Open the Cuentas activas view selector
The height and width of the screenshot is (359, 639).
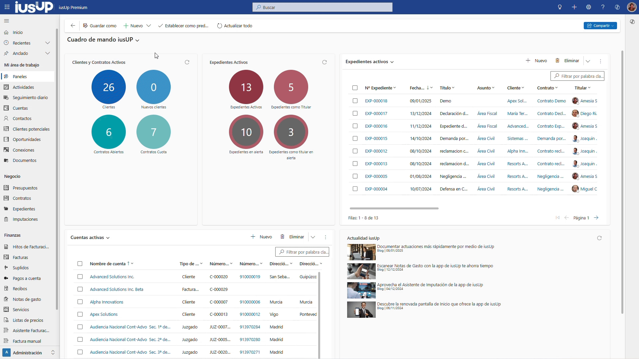coord(107,238)
